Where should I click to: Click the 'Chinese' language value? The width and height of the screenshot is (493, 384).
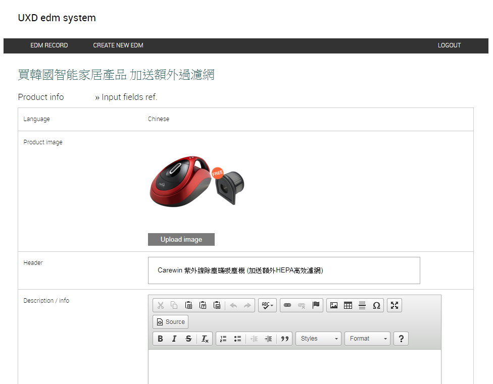pyautogui.click(x=159, y=119)
